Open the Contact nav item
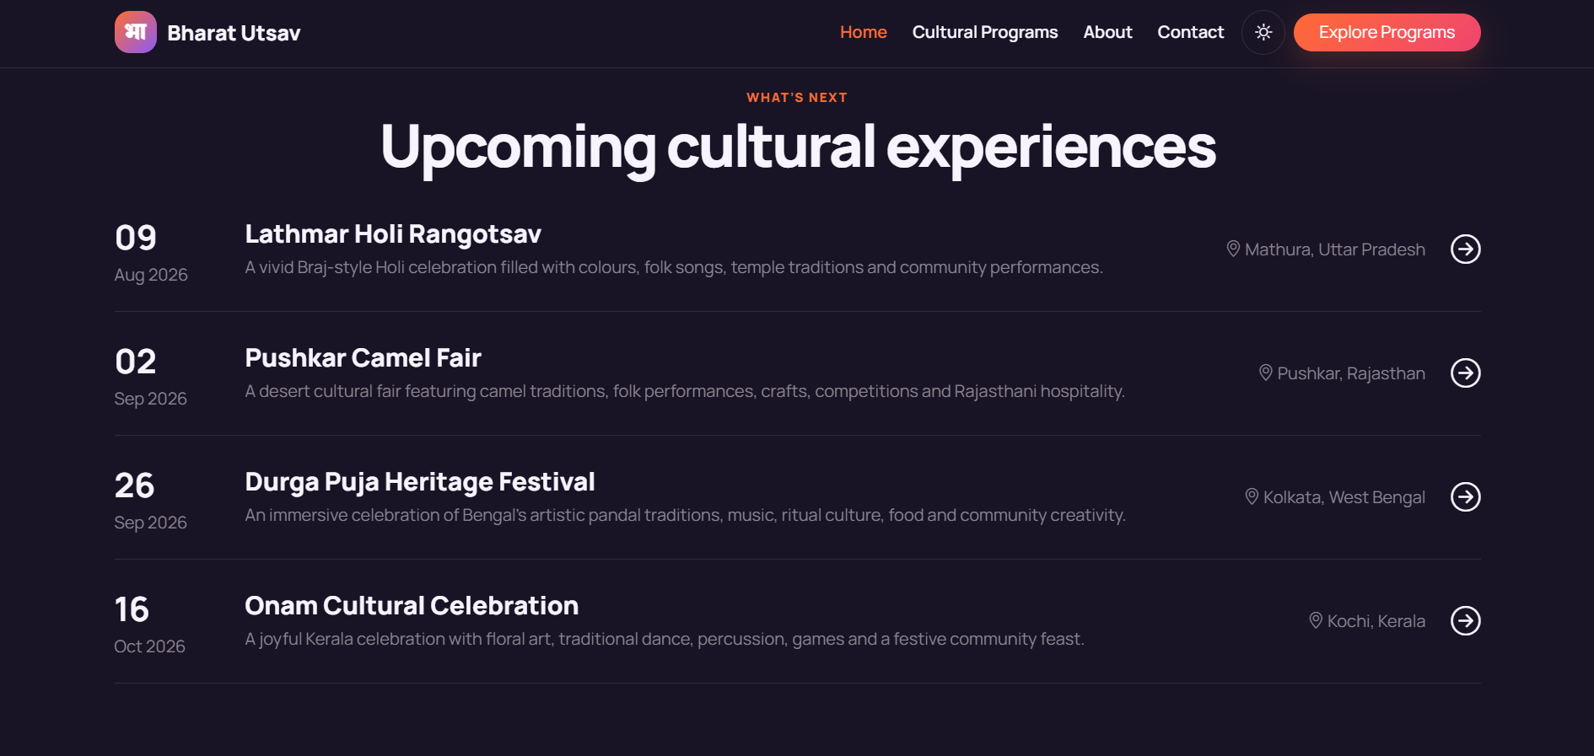 (x=1190, y=32)
